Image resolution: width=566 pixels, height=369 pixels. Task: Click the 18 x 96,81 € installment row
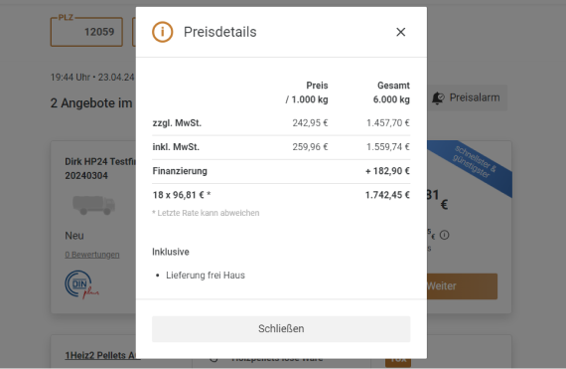(x=281, y=195)
